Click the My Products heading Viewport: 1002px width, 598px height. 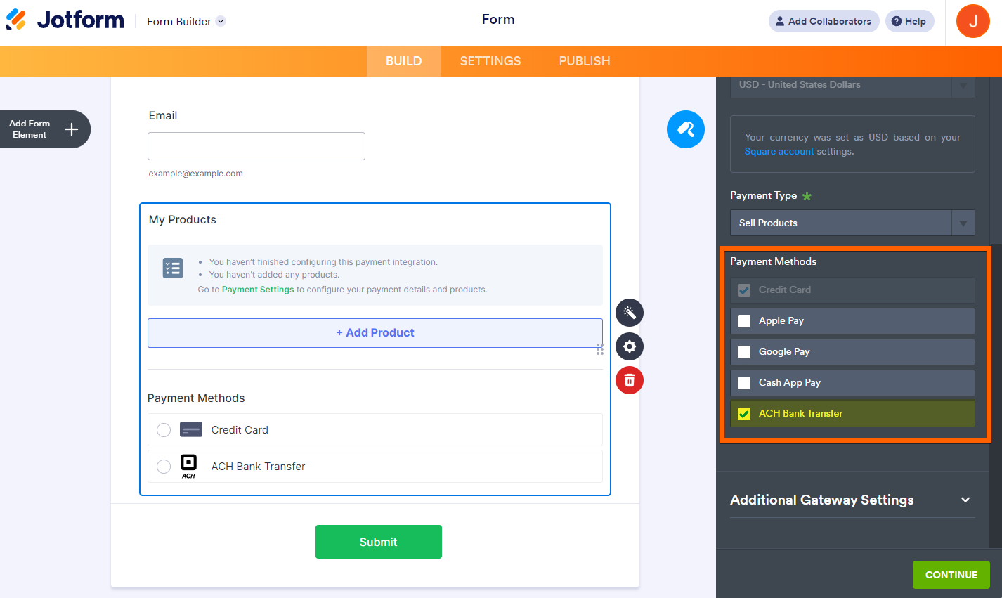pos(183,220)
